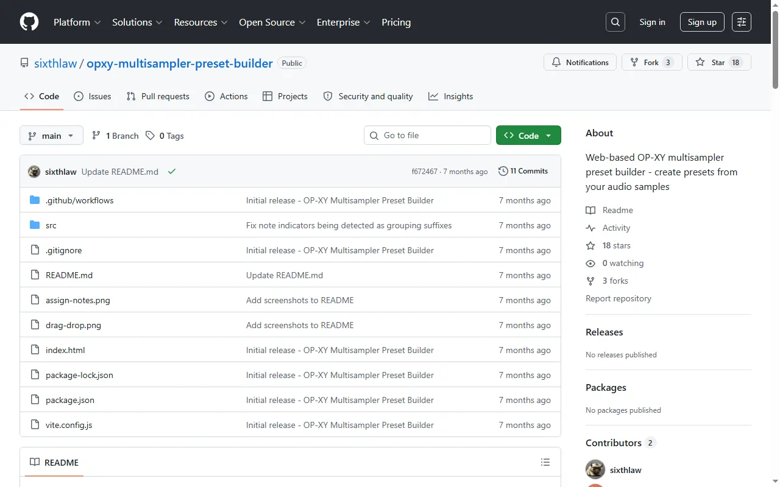Screen dimensions: 780x487
Task: Open the 'Update README.md' latest commit message
Action: click(x=120, y=172)
